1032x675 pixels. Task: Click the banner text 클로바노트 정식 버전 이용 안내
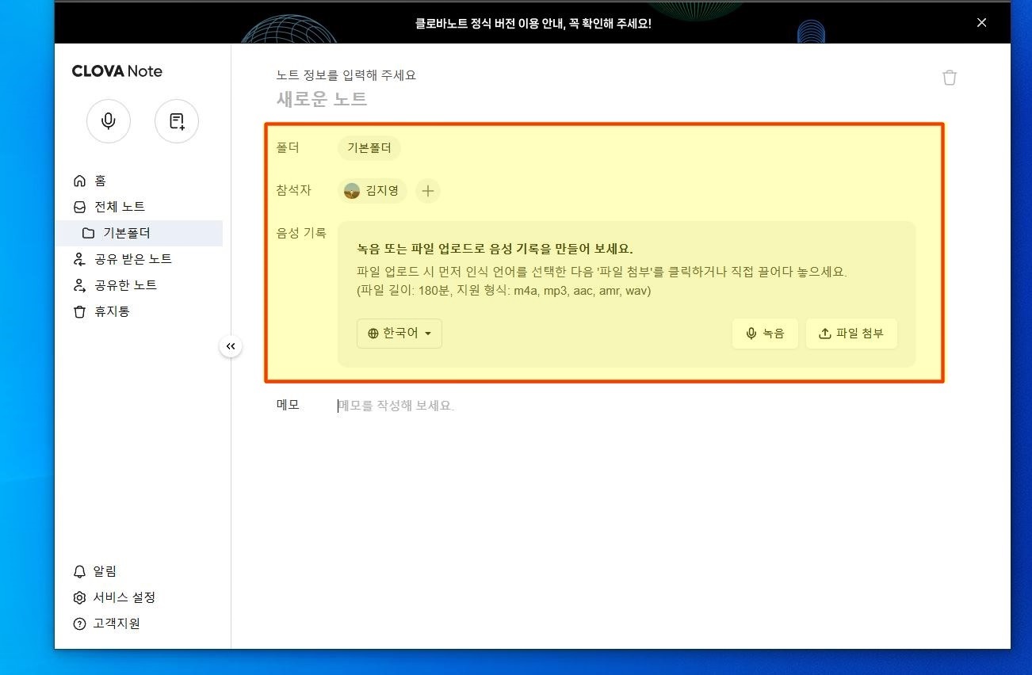(x=533, y=24)
